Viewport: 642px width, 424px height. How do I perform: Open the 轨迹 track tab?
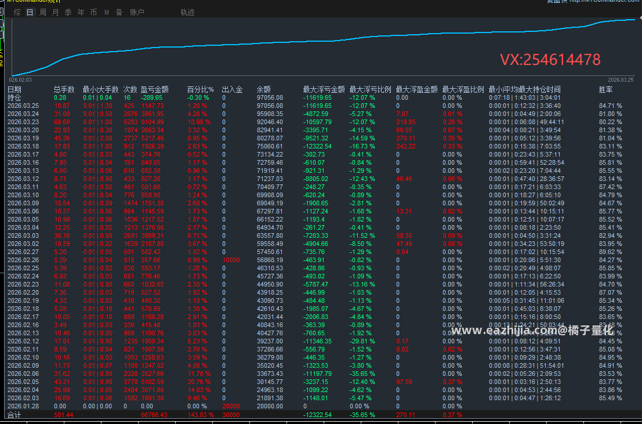187,12
